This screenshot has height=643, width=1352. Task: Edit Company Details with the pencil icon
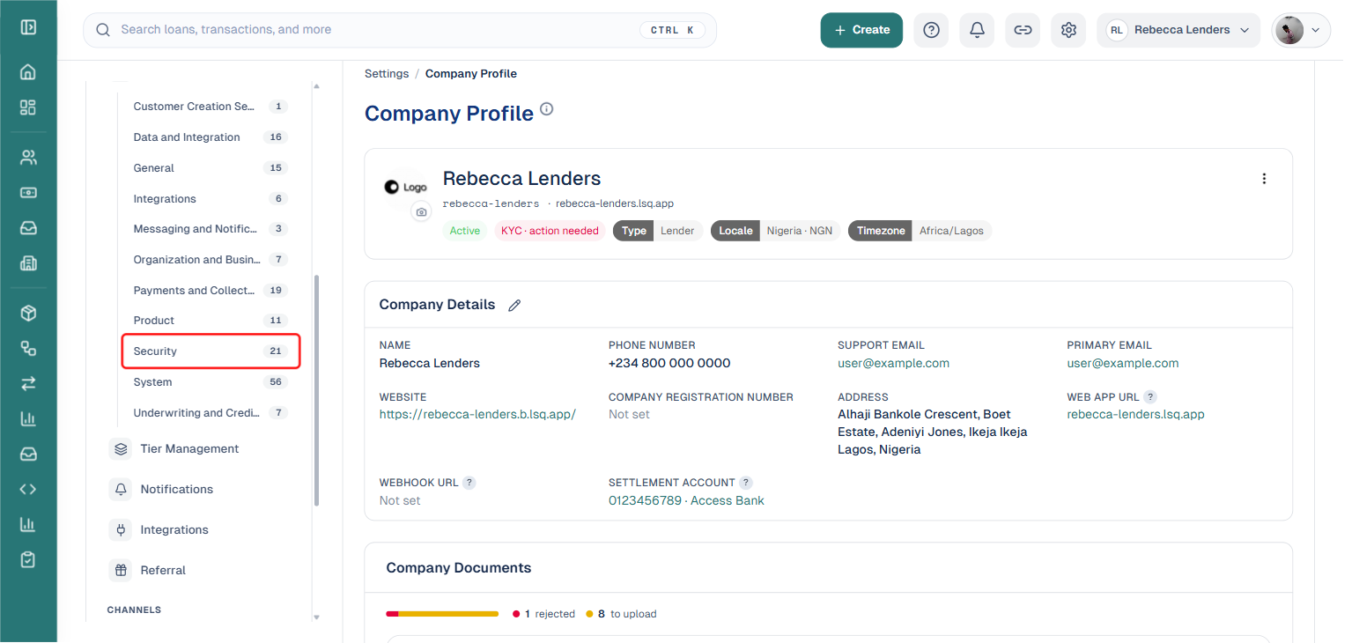pos(514,305)
